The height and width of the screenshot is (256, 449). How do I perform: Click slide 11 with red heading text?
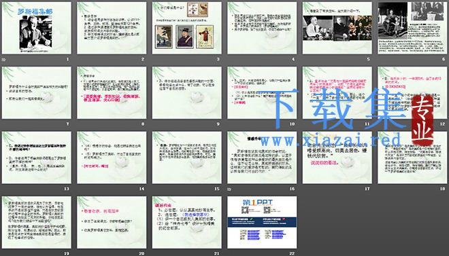coord(337,93)
